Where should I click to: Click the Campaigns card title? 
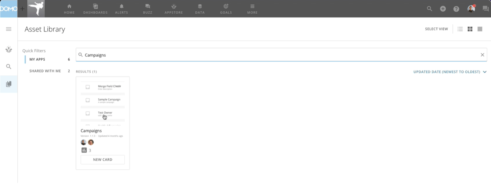pyautogui.click(x=91, y=131)
